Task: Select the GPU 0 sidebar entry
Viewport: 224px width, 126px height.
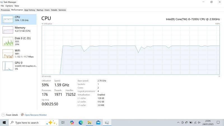Action: click(18, 66)
